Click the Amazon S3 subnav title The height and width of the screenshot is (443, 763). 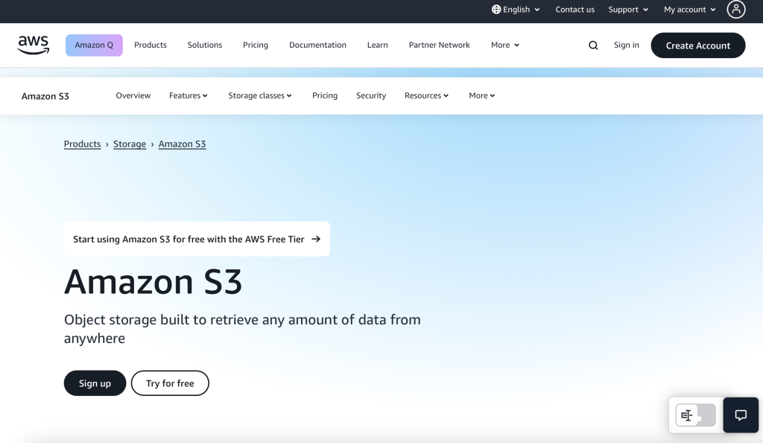coord(45,96)
